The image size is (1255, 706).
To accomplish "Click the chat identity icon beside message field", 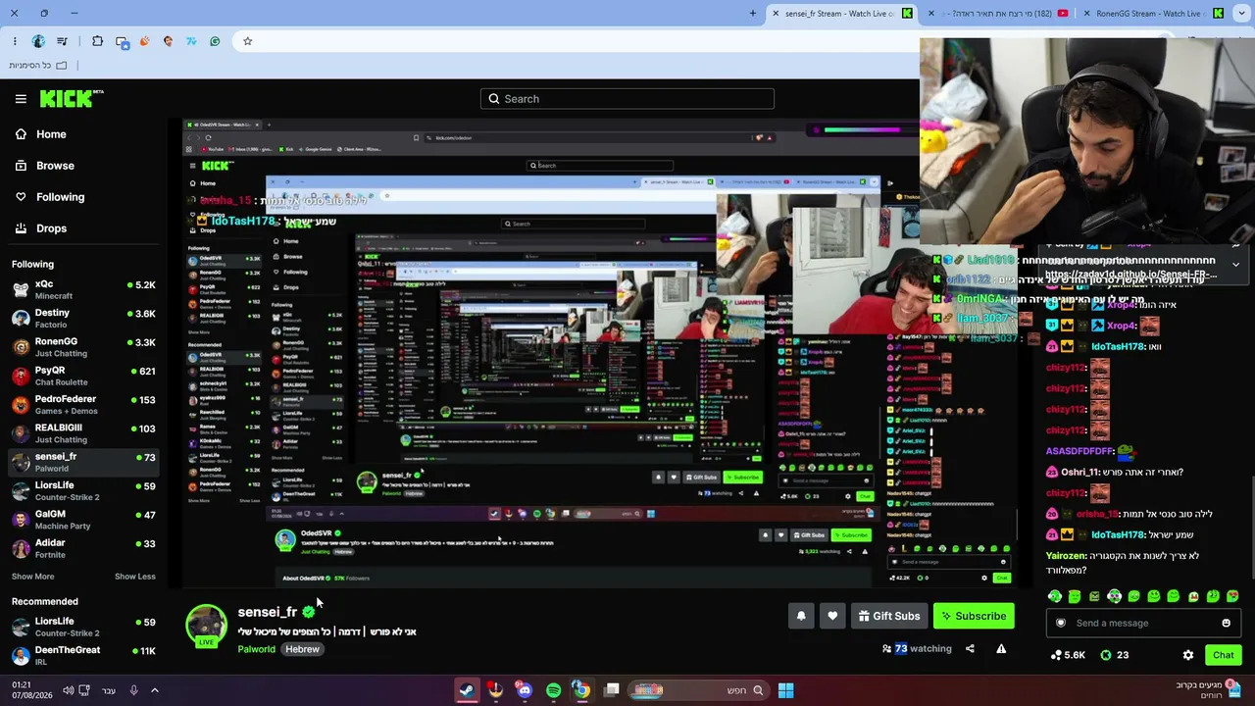I will tap(1060, 623).
